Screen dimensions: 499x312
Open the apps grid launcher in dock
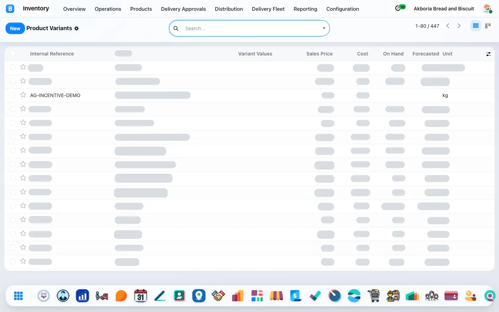click(x=18, y=296)
